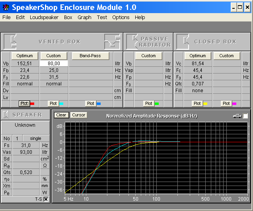This screenshot has width=253, height=211.
Task: Open the Box menu
Action: point(68,17)
